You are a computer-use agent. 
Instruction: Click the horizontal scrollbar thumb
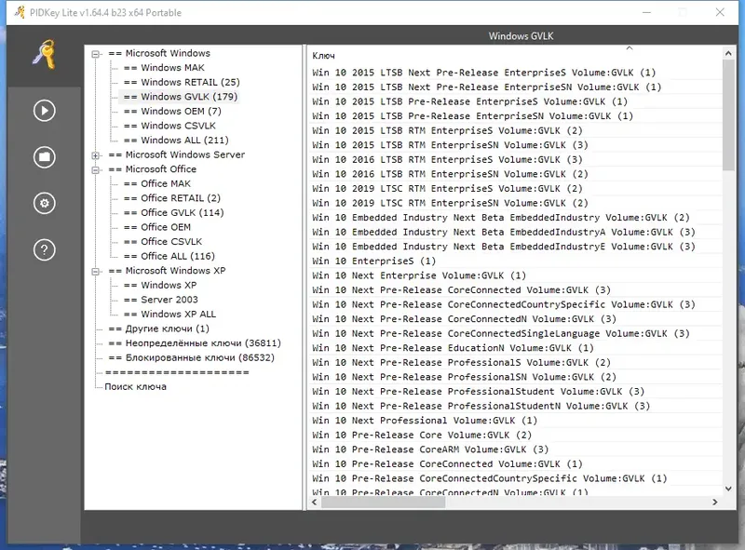pos(384,502)
